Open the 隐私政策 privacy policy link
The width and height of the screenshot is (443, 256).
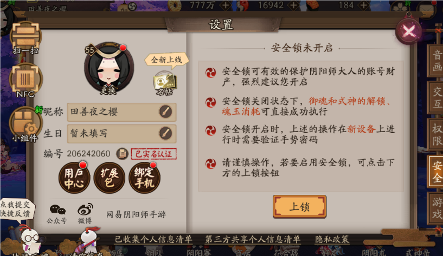click(332, 239)
